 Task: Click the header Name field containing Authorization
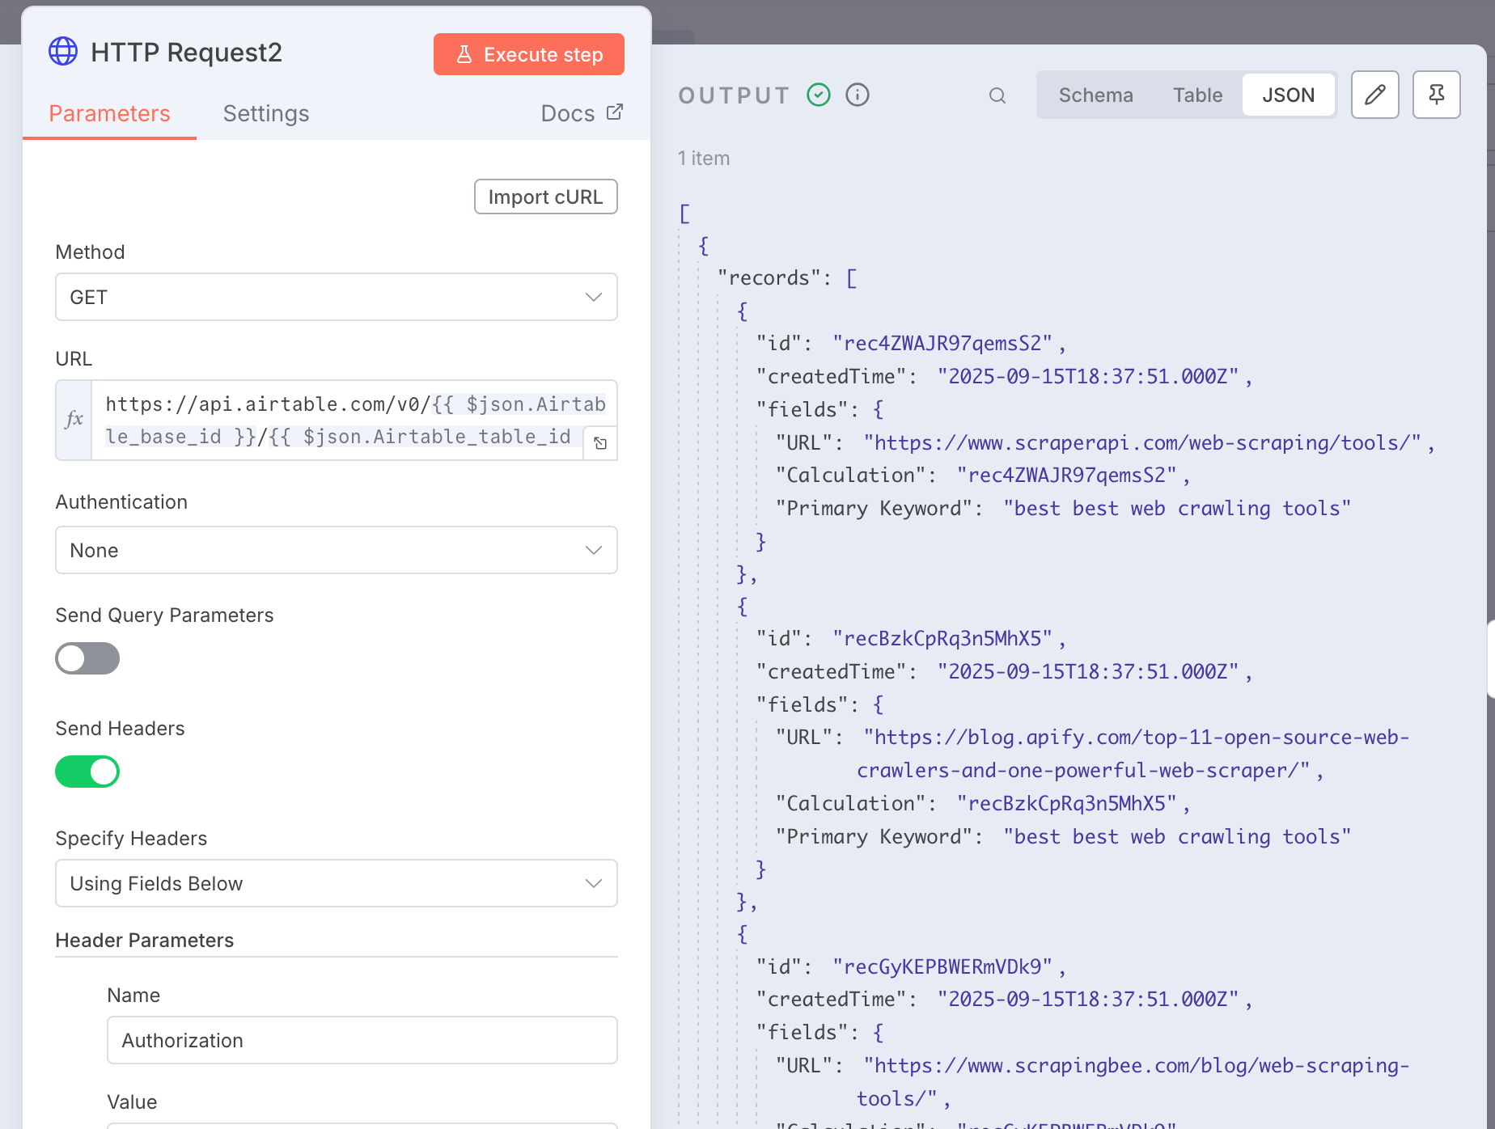pyautogui.click(x=362, y=1040)
